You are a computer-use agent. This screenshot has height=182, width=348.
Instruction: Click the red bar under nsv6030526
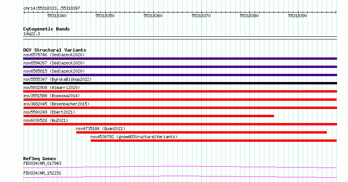pyautogui.click(x=180, y=124)
